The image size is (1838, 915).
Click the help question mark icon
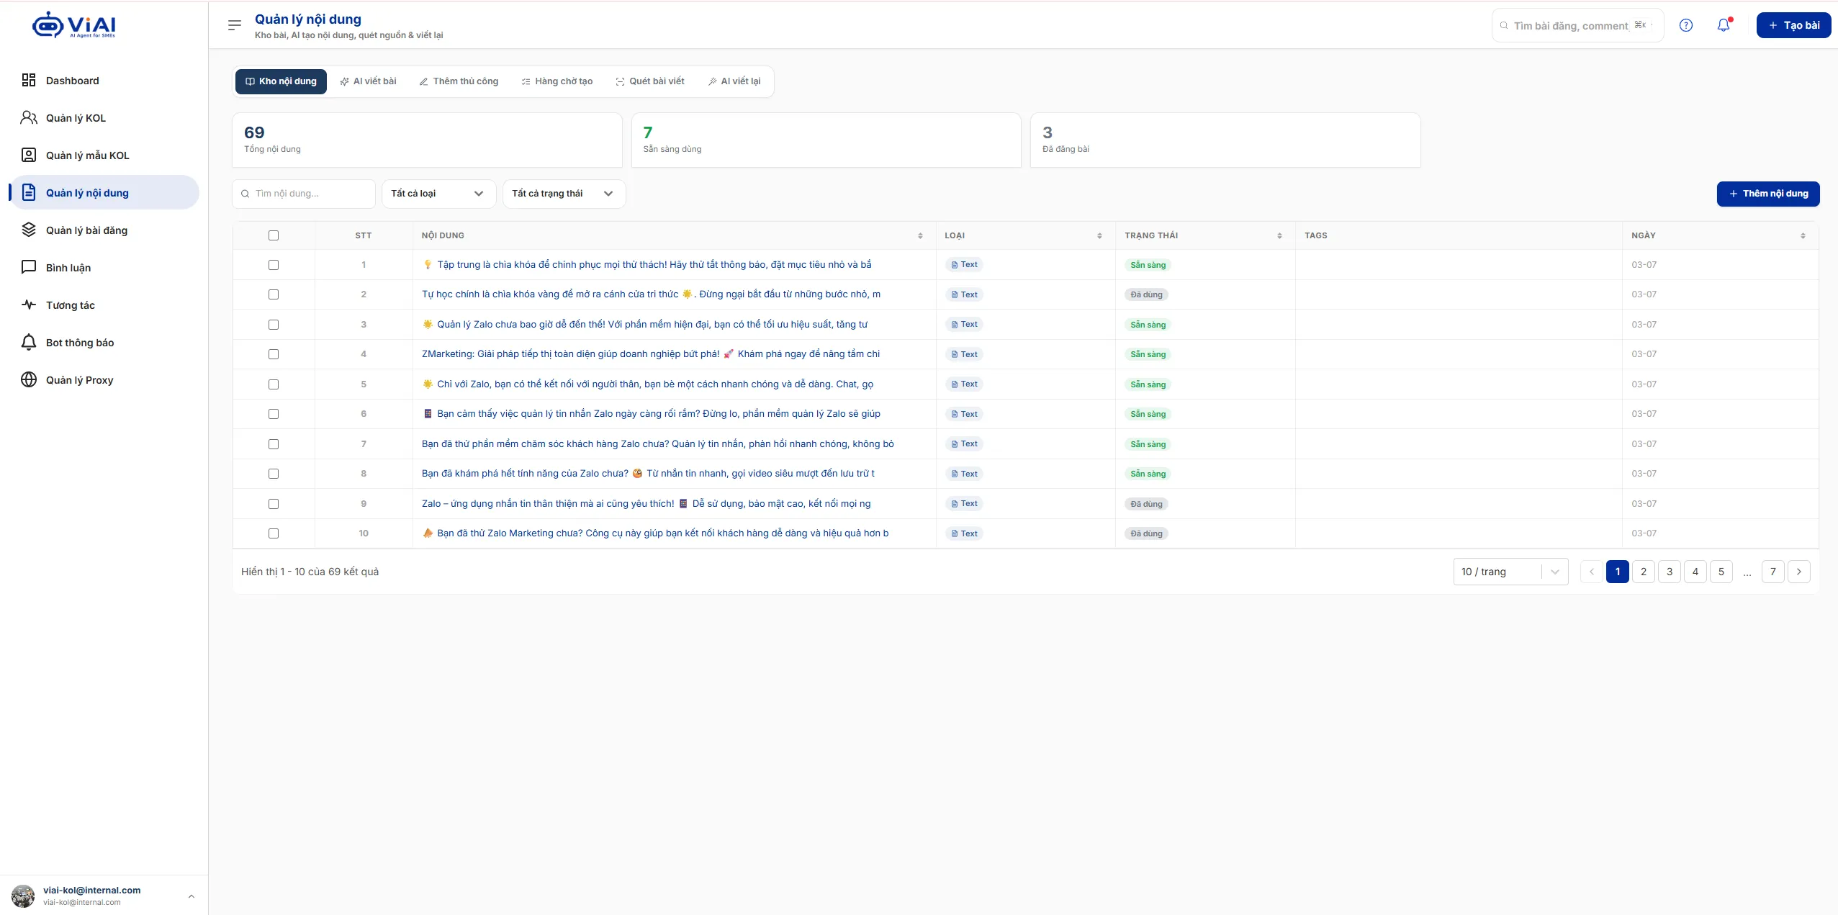(x=1686, y=25)
